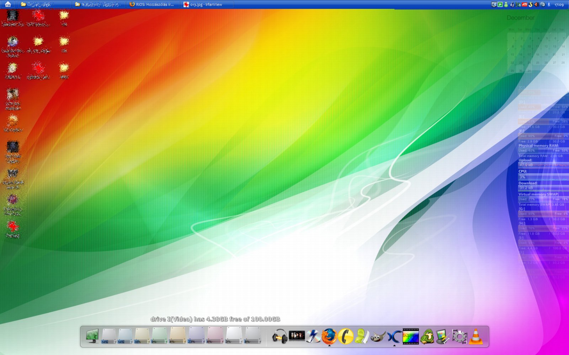Screen dimensions: 569x355
Task: Open the avast 'a' tray icon
Action: (x=543, y=5)
